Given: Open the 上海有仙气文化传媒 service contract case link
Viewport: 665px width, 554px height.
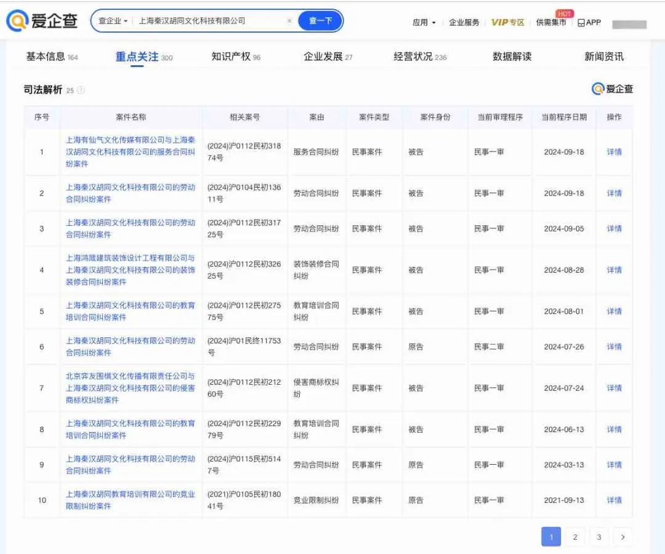Looking at the screenshot, I should 131,152.
